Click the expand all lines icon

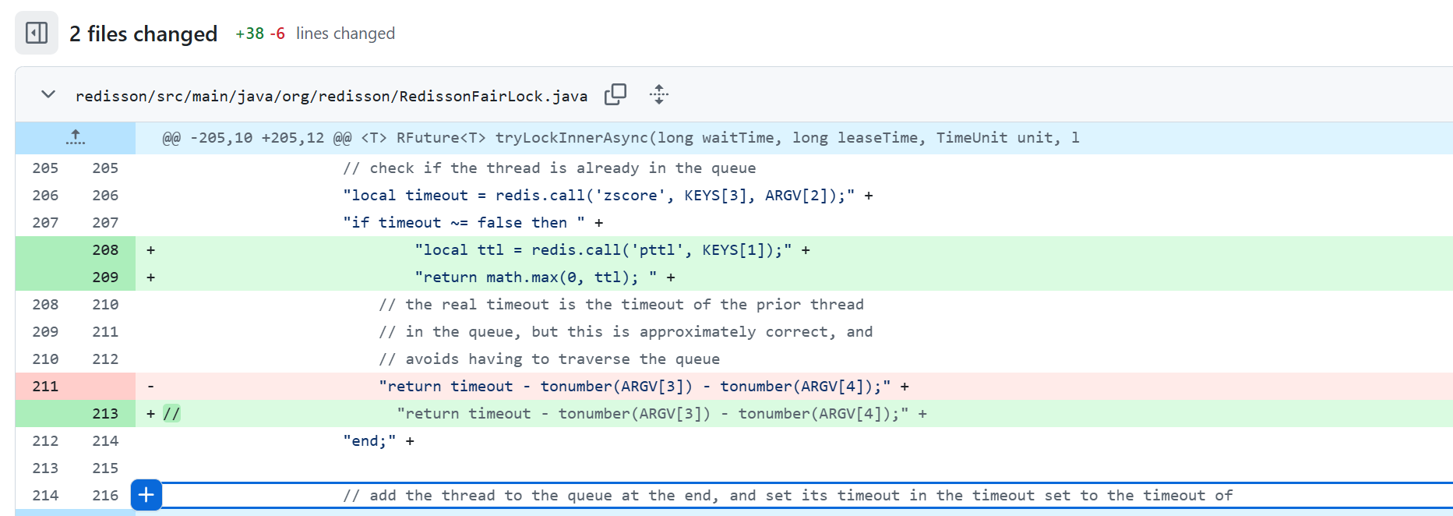pyautogui.click(x=658, y=94)
